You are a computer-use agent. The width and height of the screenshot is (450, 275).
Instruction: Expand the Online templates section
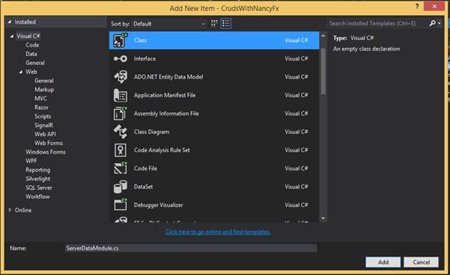[10, 210]
